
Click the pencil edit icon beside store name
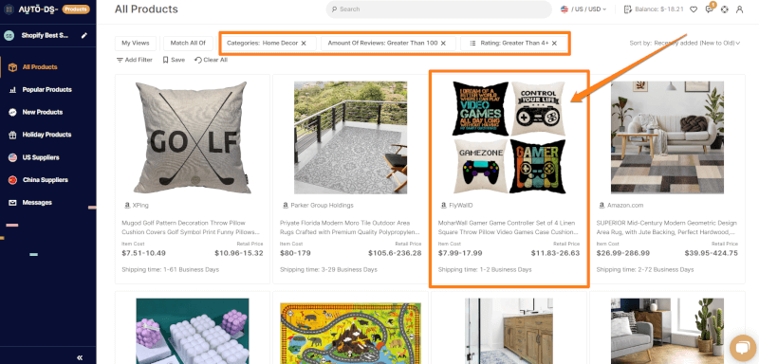84,35
